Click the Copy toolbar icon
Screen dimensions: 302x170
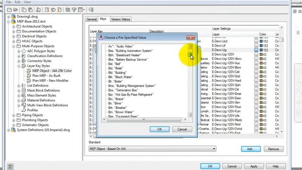24,9
